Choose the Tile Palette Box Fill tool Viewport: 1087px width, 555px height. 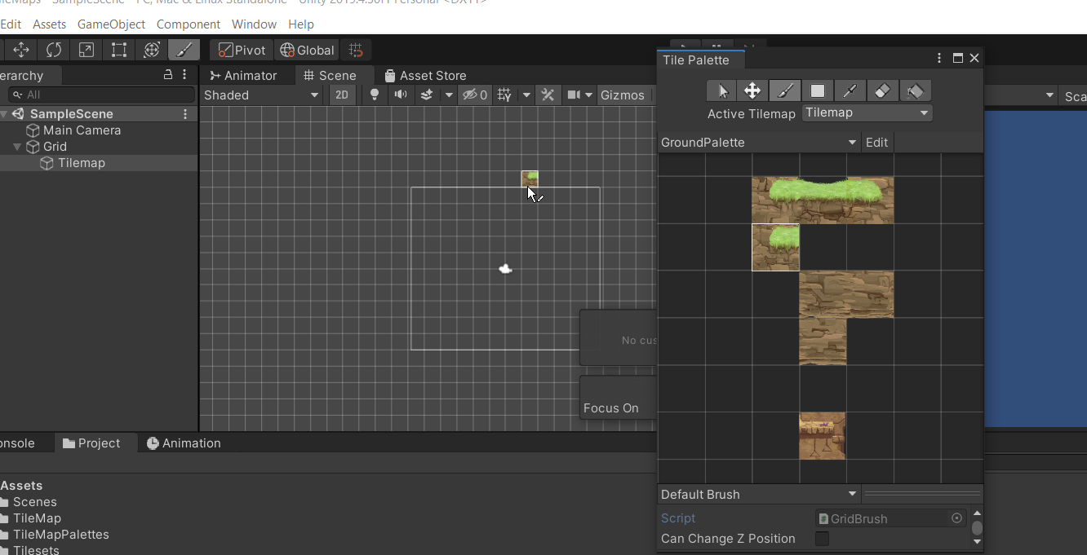817,90
